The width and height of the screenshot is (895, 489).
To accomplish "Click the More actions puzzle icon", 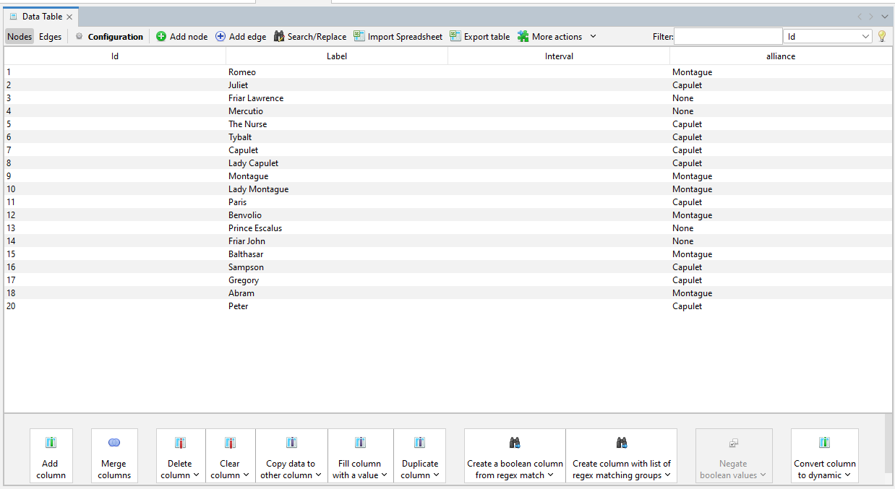I will click(x=522, y=36).
